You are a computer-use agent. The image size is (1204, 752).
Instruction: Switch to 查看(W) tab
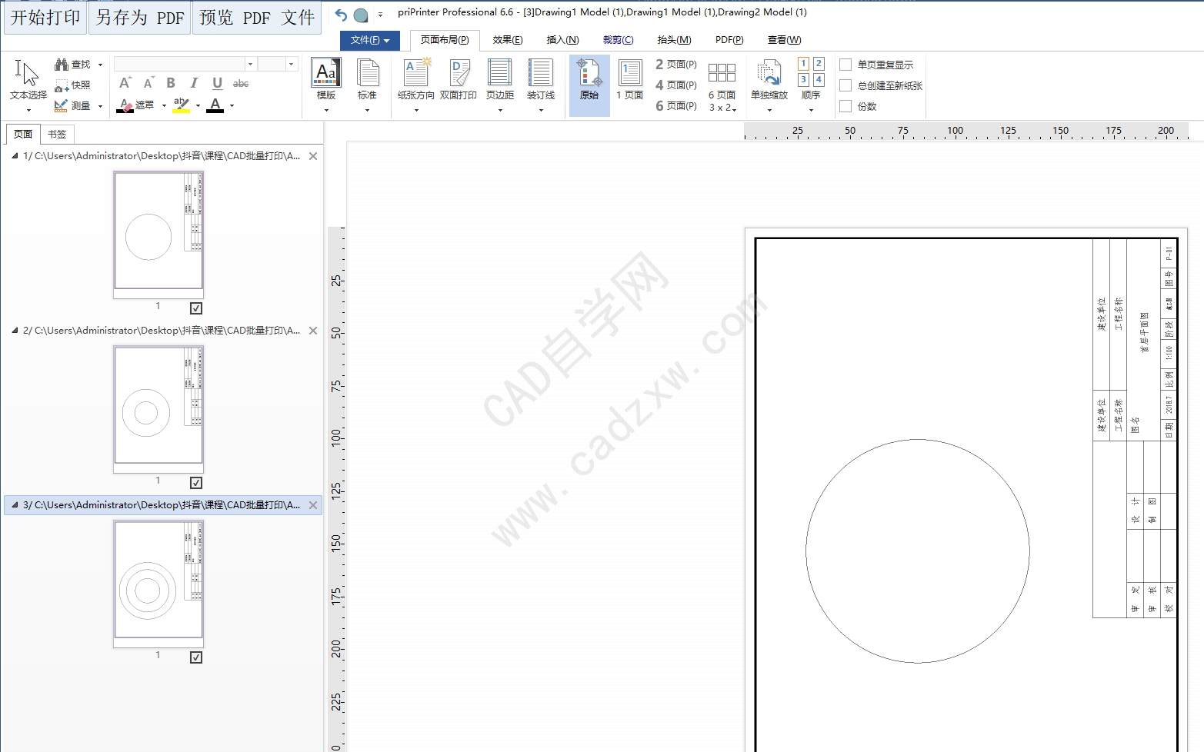click(x=785, y=40)
